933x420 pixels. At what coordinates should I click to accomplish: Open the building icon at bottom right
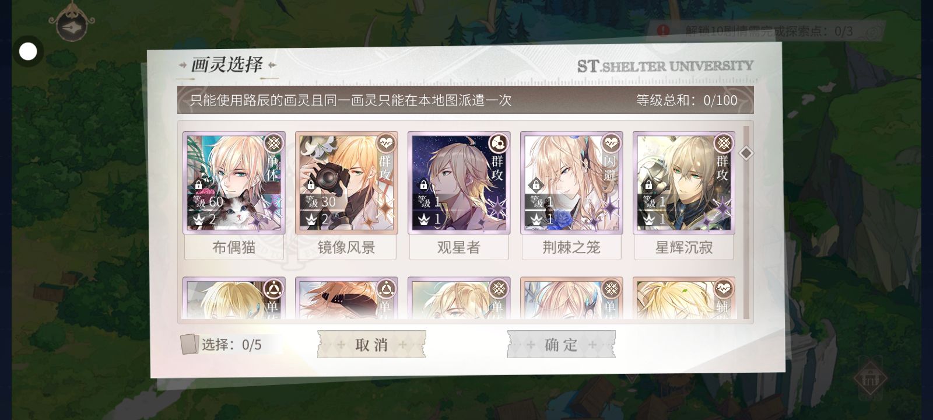tap(870, 379)
